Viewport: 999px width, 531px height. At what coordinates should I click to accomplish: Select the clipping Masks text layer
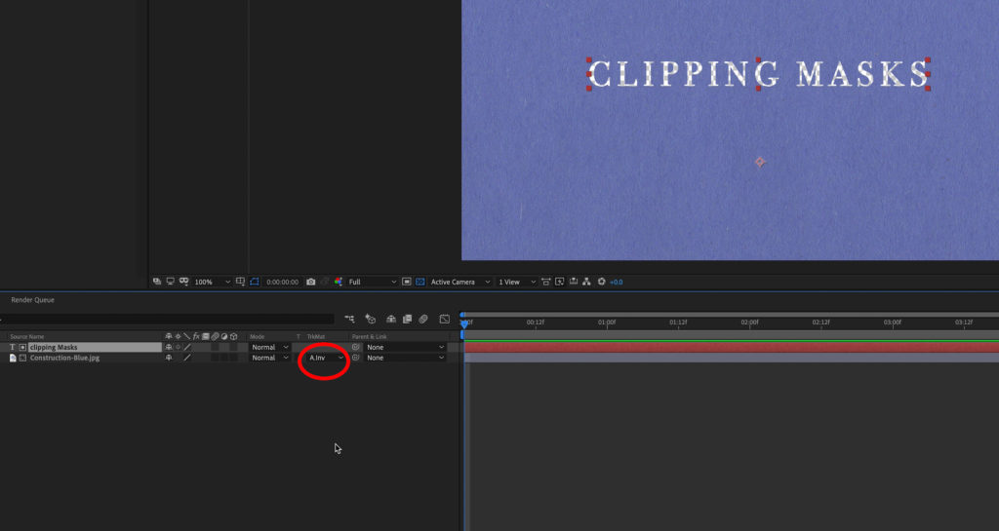tap(54, 347)
